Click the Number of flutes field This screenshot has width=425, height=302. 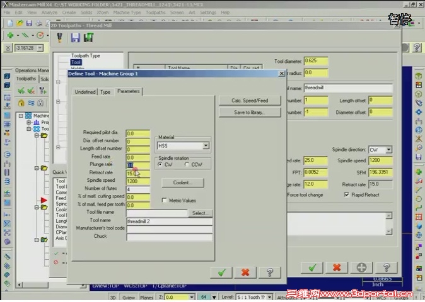(x=138, y=189)
